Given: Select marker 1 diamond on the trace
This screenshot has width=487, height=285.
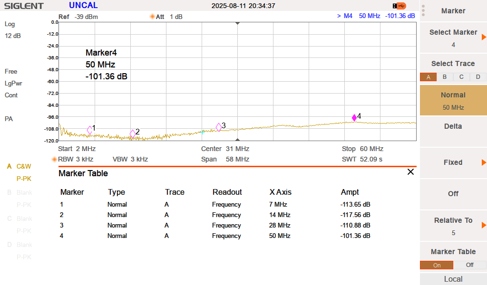Looking at the screenshot, I should [x=88, y=129].
